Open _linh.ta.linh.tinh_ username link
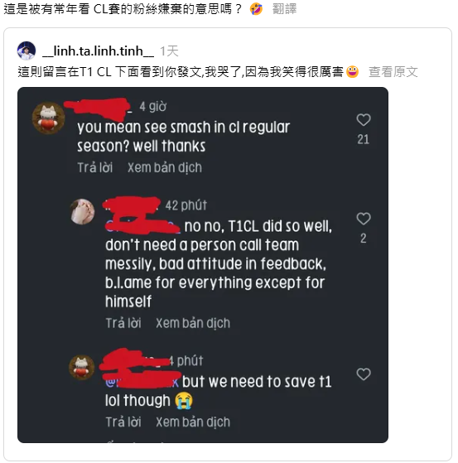Screen dimensions: 458x463 (x=98, y=51)
